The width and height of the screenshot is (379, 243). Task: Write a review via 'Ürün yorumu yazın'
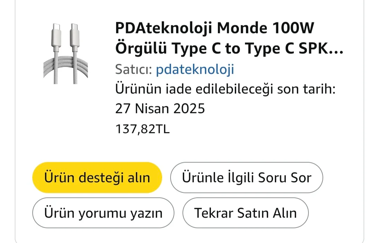(103, 213)
